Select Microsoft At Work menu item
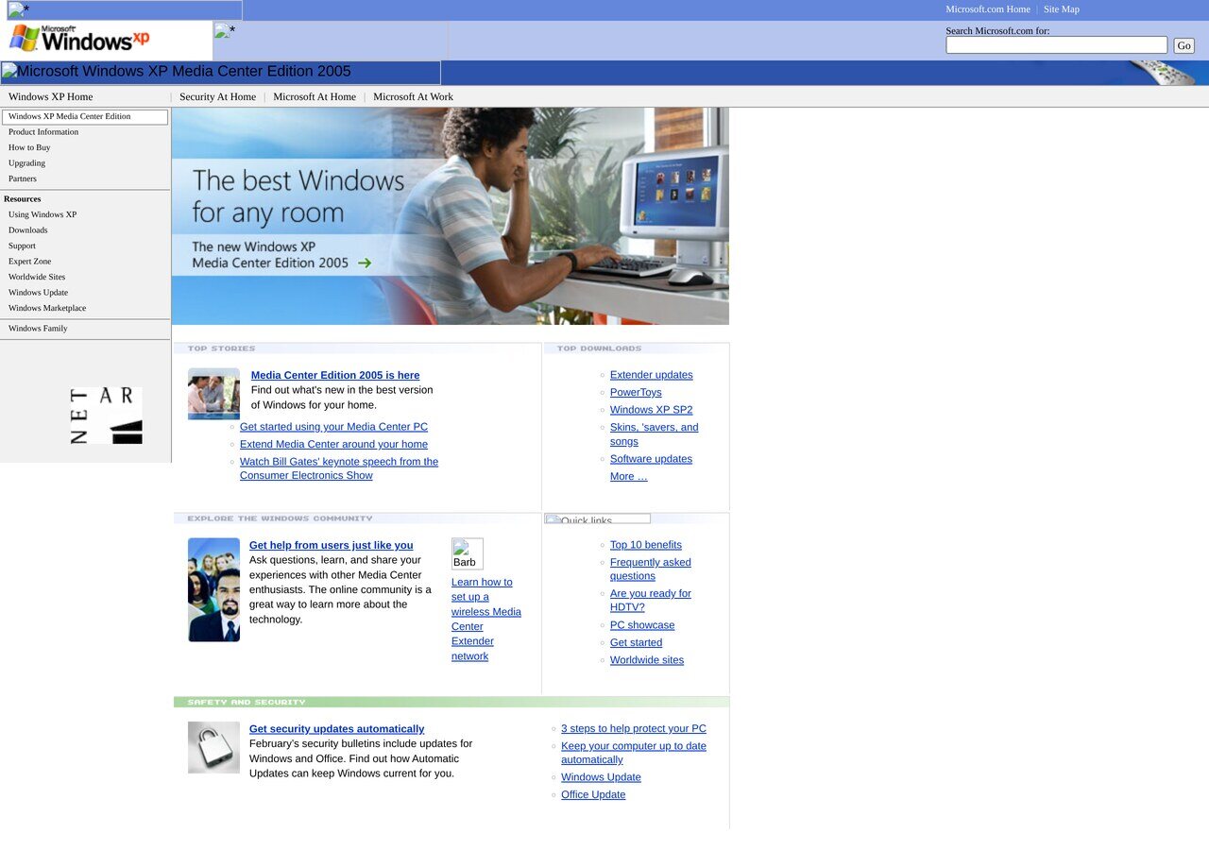 pyautogui.click(x=413, y=96)
